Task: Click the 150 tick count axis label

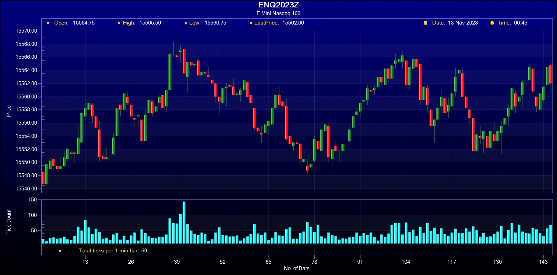Action: pyautogui.click(x=33, y=199)
